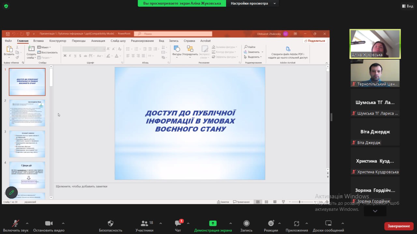The width and height of the screenshot is (417, 234).
Task: Switch to the Анимация tab
Action: point(98,41)
